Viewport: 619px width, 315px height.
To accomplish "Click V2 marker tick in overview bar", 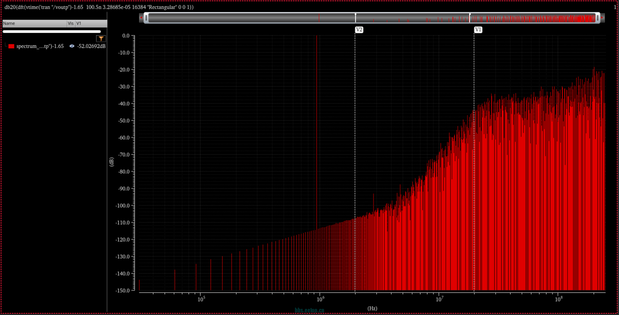I will coord(355,17).
